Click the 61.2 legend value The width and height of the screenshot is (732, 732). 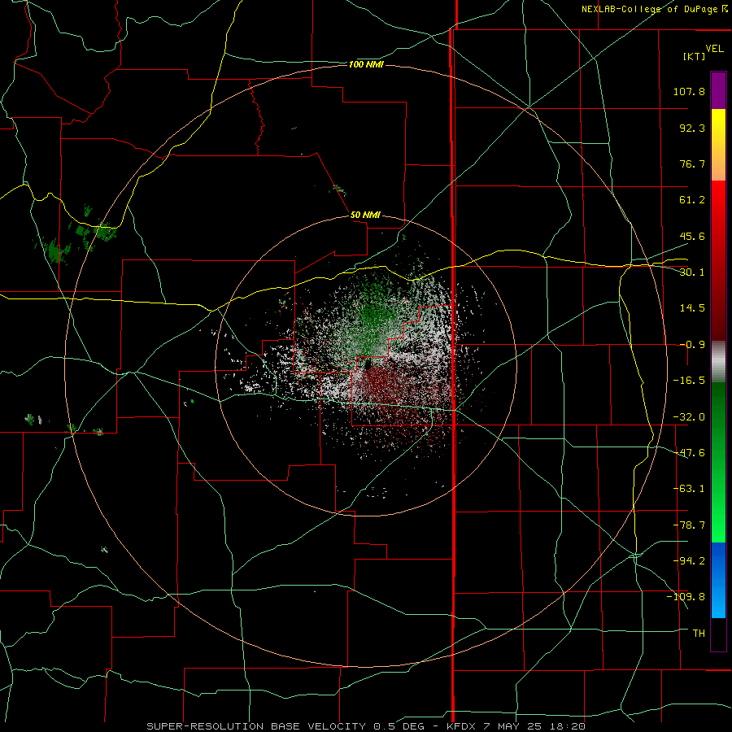pyautogui.click(x=692, y=200)
